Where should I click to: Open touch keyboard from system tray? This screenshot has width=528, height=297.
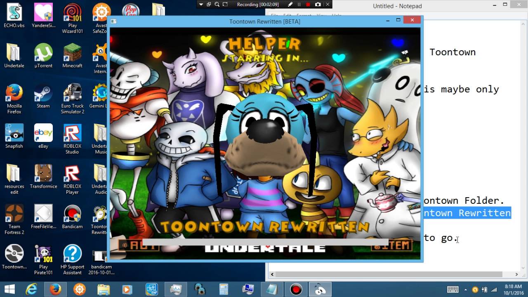click(x=453, y=290)
